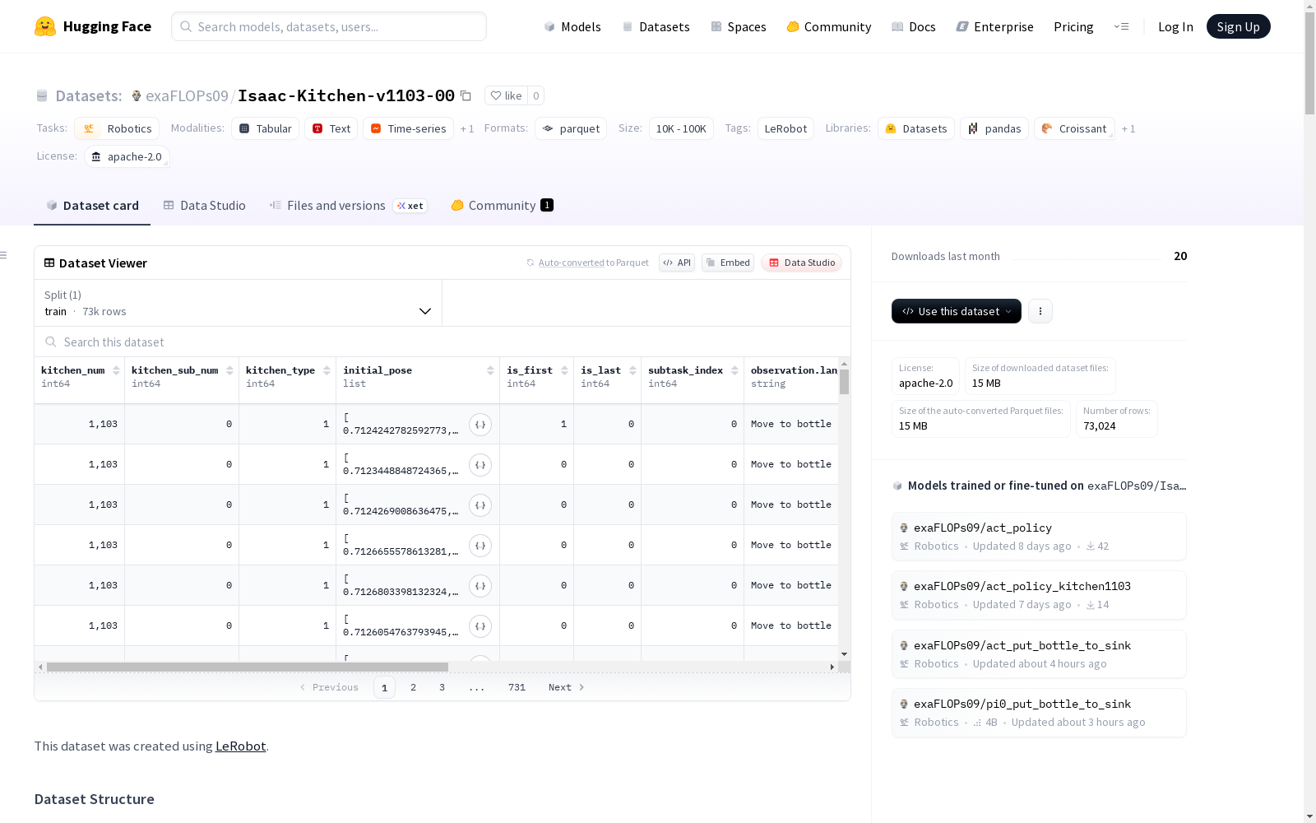Open the Files and versions tab

(x=347, y=206)
